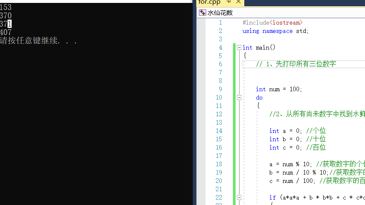365x205 pixels.
Task: Click the c = num / 100 statement
Action: (292, 181)
